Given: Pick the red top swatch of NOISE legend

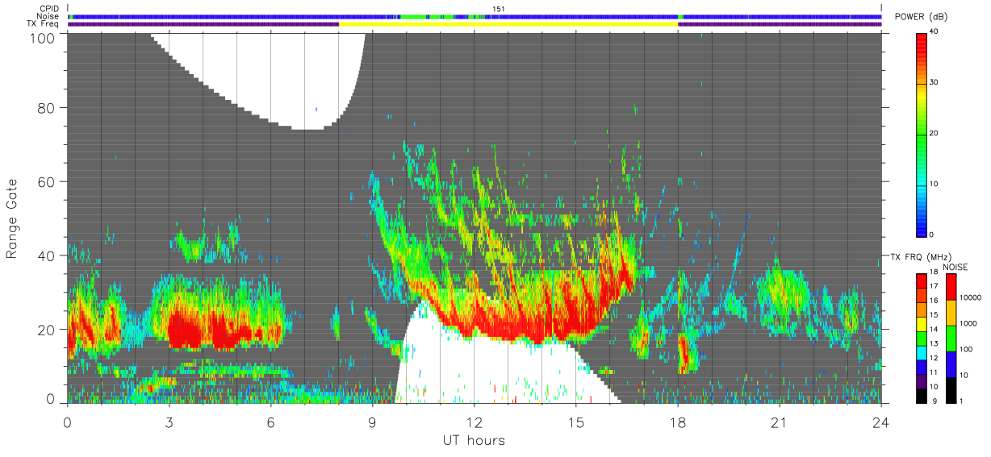Looking at the screenshot, I should (951, 287).
